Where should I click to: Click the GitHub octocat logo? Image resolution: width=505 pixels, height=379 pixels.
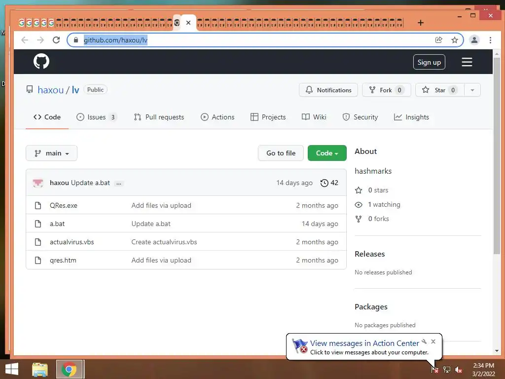tap(41, 61)
